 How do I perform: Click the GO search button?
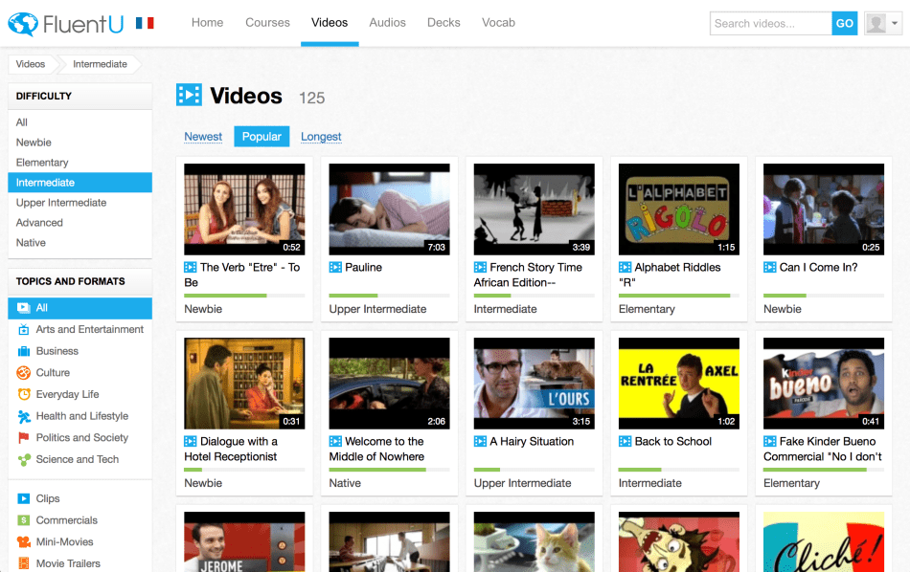pyautogui.click(x=844, y=22)
